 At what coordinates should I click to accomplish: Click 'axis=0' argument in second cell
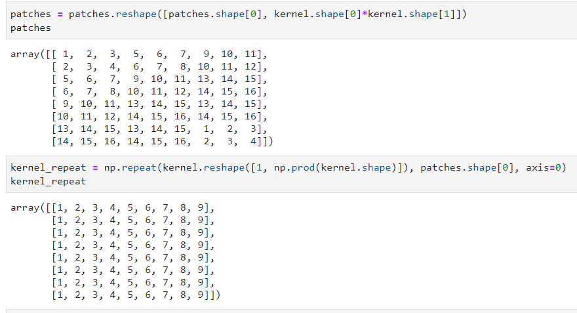546,167
